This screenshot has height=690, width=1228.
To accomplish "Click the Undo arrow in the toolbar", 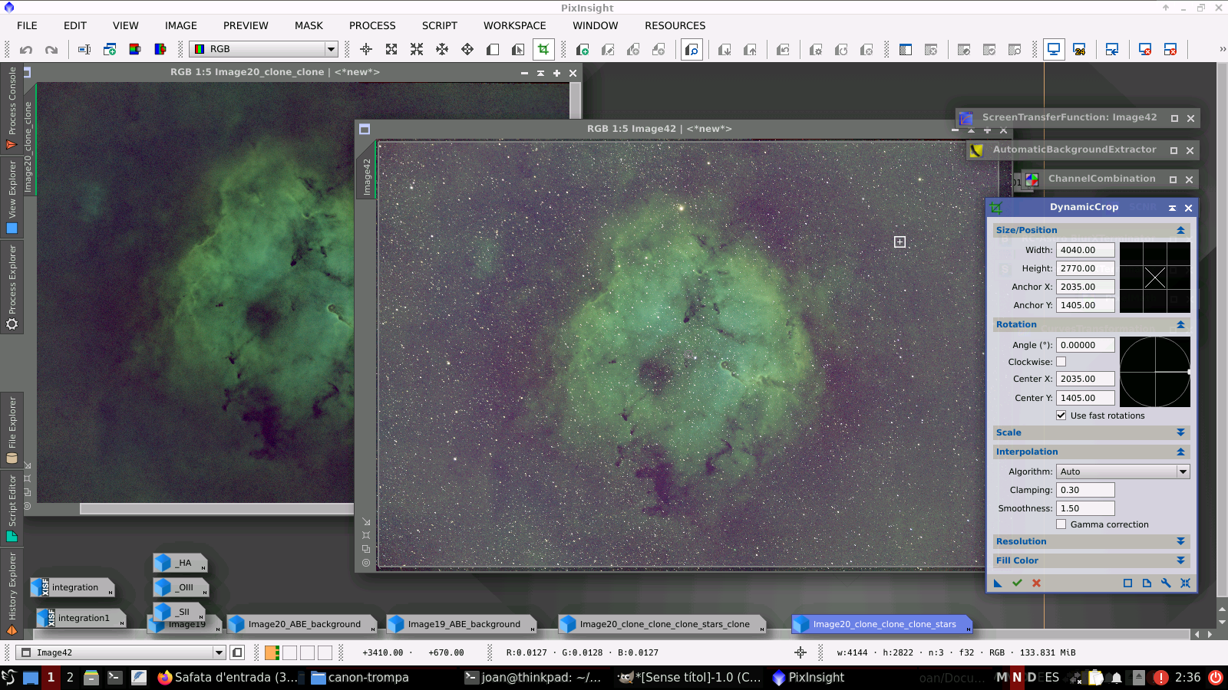I will (26, 50).
